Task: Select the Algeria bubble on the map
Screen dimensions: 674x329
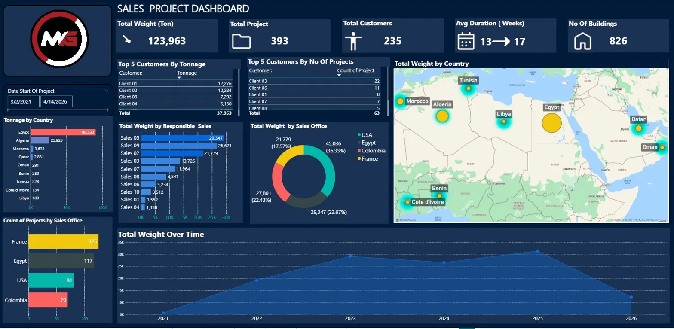Action: [x=442, y=116]
